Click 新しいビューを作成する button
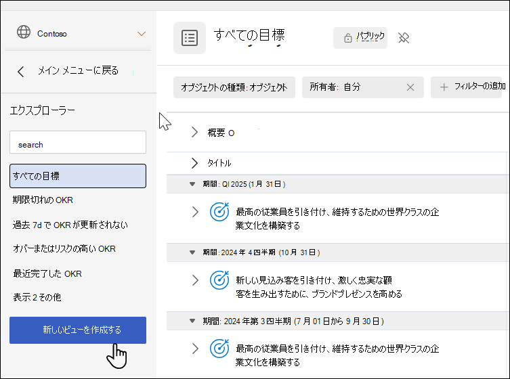510x379 pixels. (78, 330)
